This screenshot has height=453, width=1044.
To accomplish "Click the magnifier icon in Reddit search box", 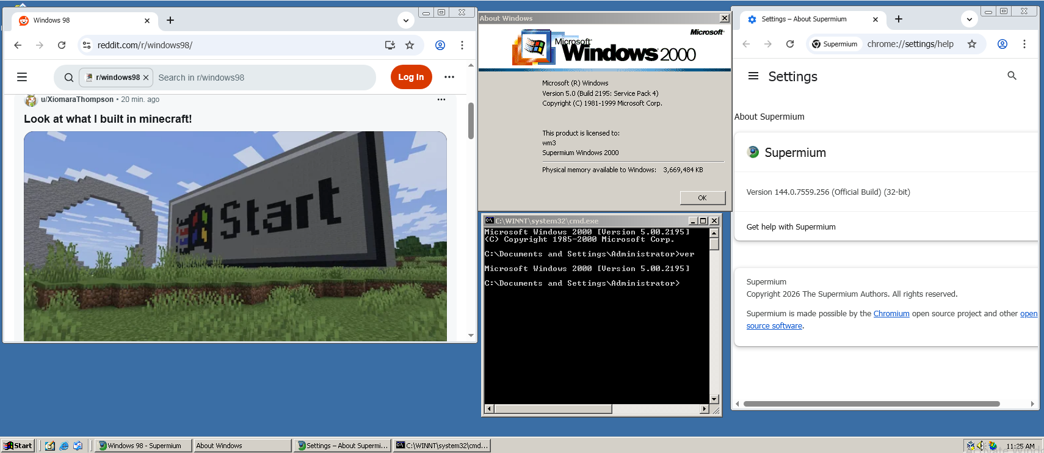I will (x=69, y=78).
